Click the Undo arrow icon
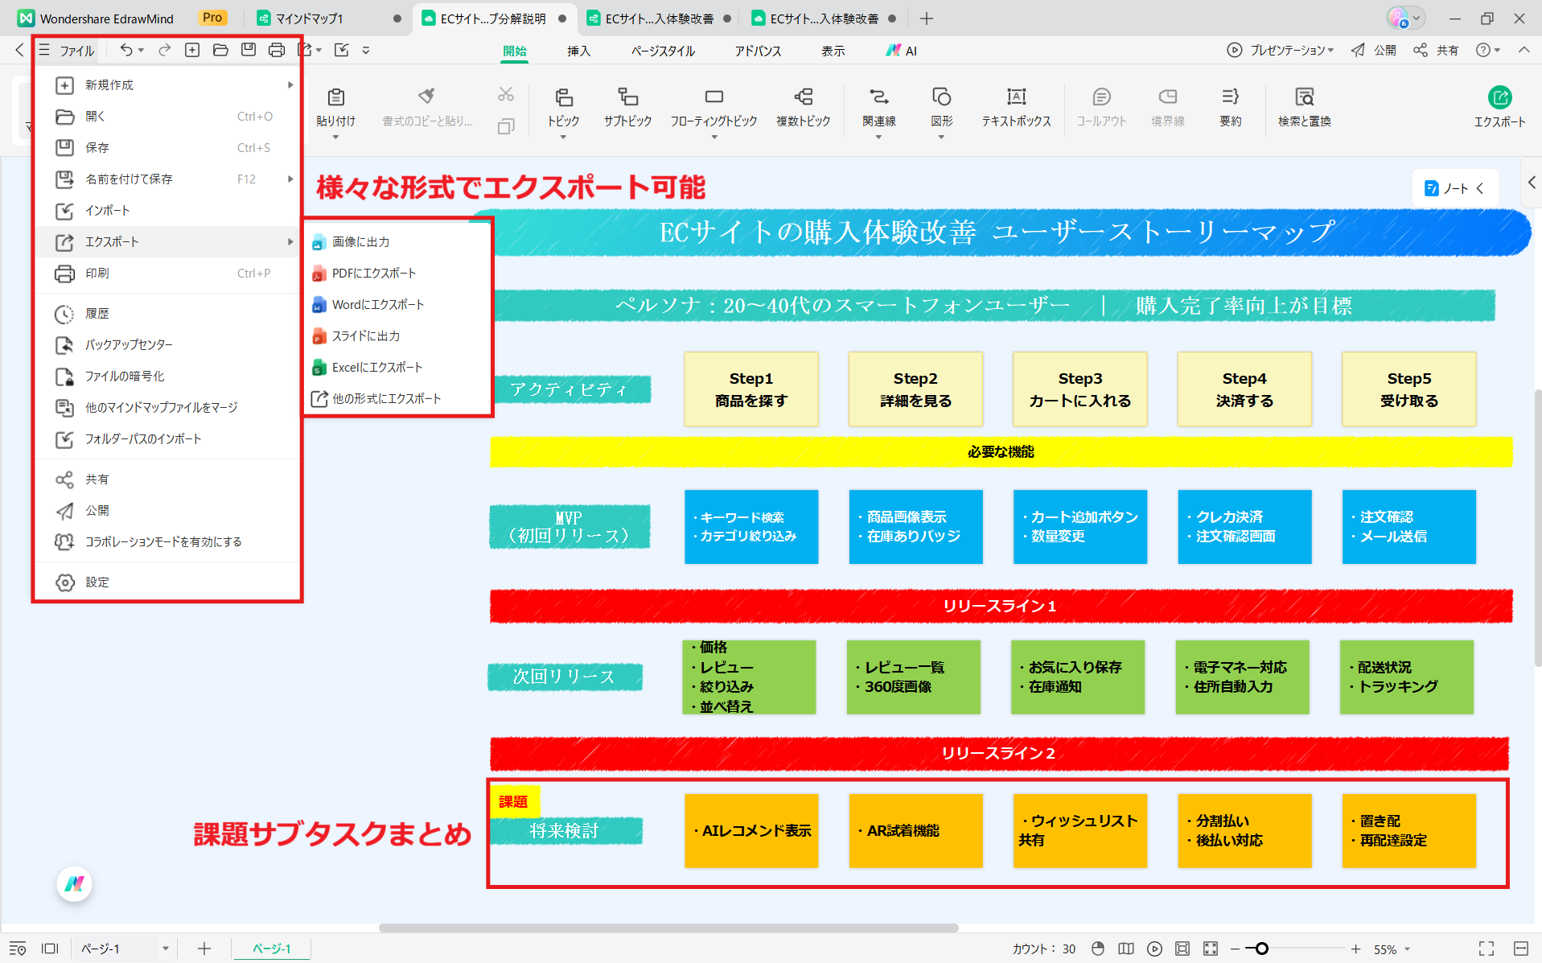This screenshot has width=1542, height=963. 125,50
